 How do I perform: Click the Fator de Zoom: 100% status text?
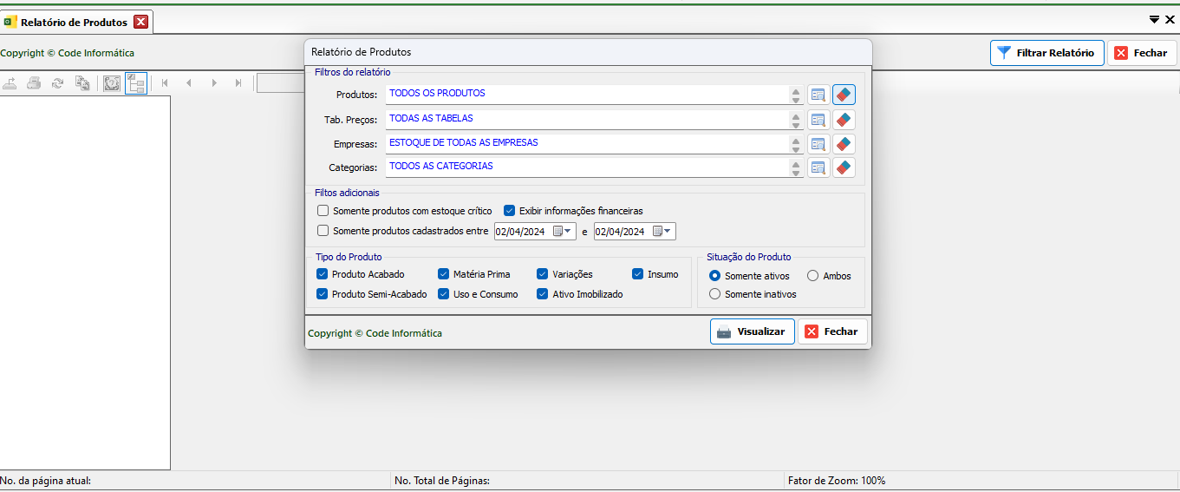[837, 480]
